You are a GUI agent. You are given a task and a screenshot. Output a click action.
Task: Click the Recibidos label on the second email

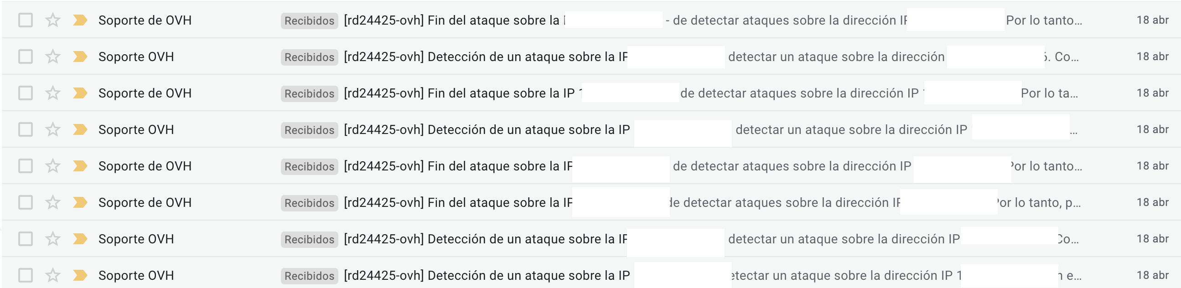coord(309,57)
